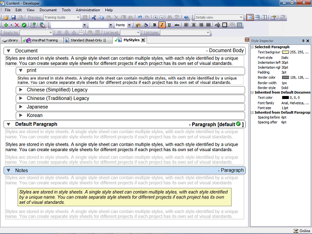Align text left

coord(186,25)
